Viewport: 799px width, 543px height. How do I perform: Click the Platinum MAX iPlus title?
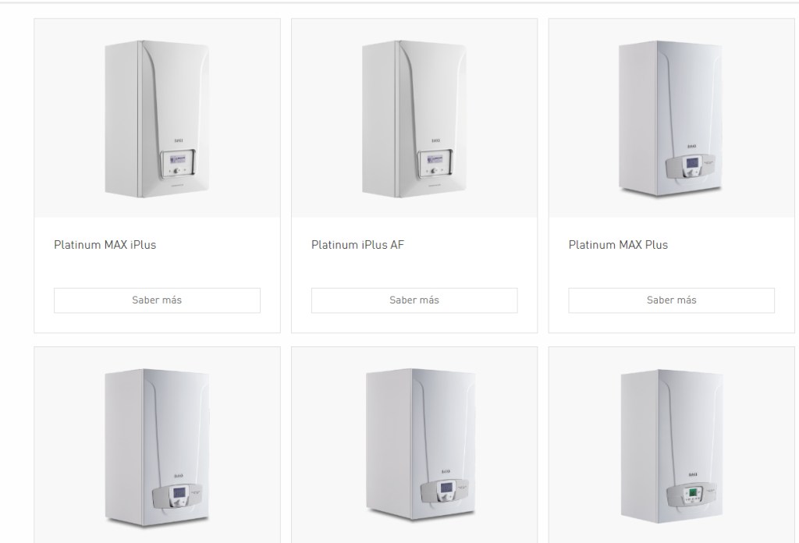coord(105,245)
